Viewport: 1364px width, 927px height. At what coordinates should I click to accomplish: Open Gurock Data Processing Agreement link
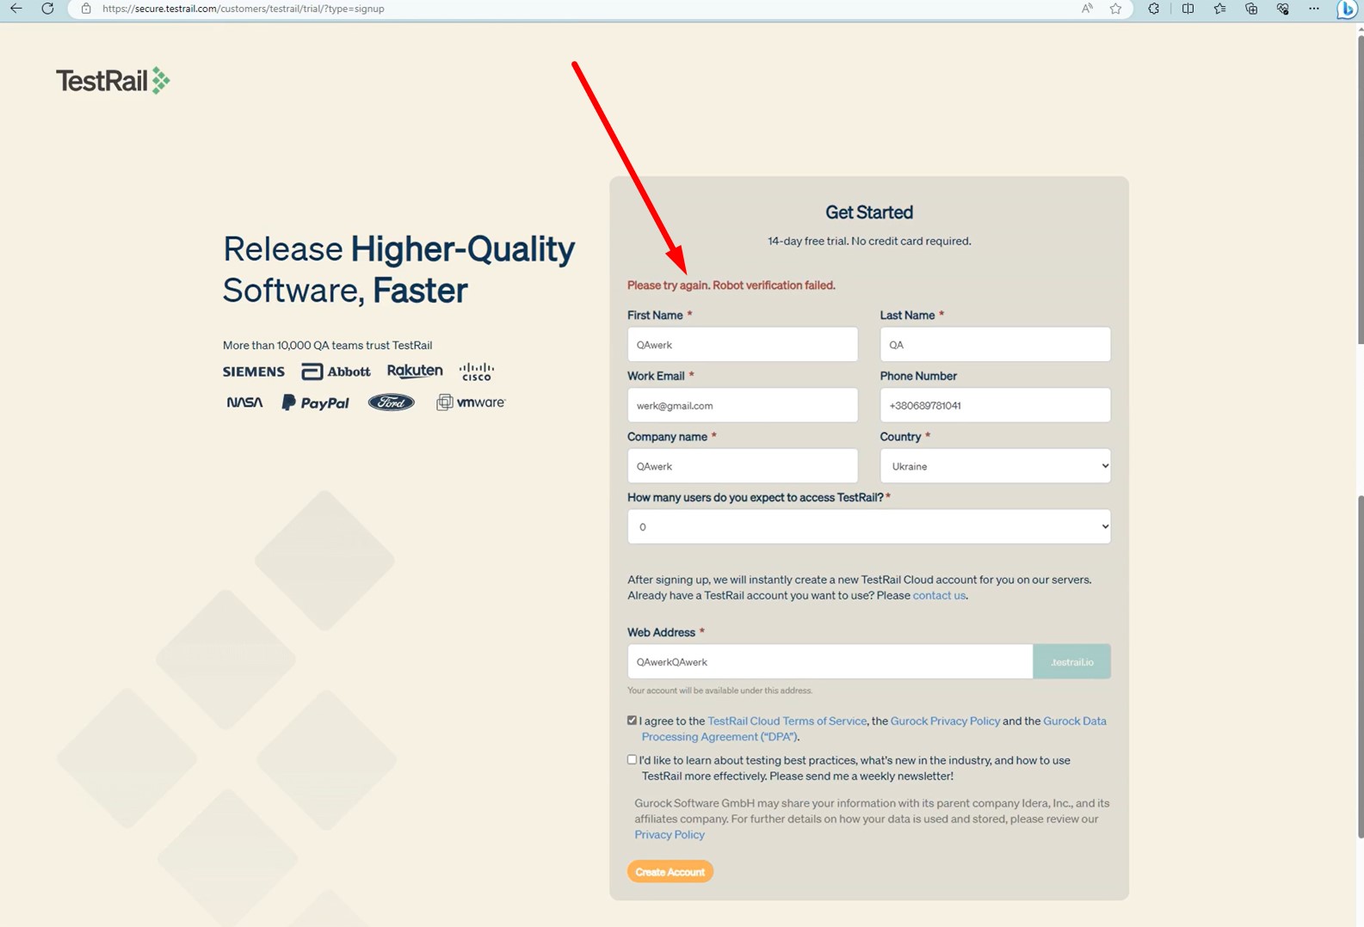(874, 728)
